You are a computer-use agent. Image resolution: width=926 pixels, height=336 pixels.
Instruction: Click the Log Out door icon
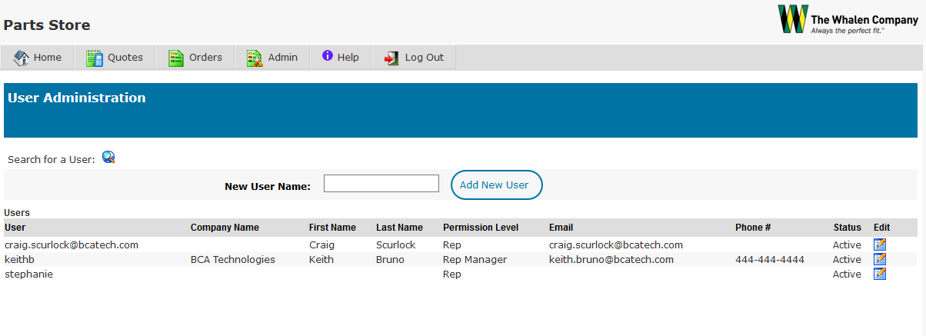coord(392,58)
